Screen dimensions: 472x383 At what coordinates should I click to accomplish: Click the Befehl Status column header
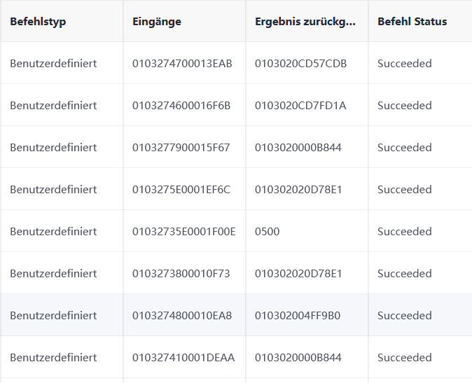[x=412, y=22]
